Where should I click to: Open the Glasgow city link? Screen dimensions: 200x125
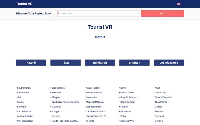pos(56,97)
